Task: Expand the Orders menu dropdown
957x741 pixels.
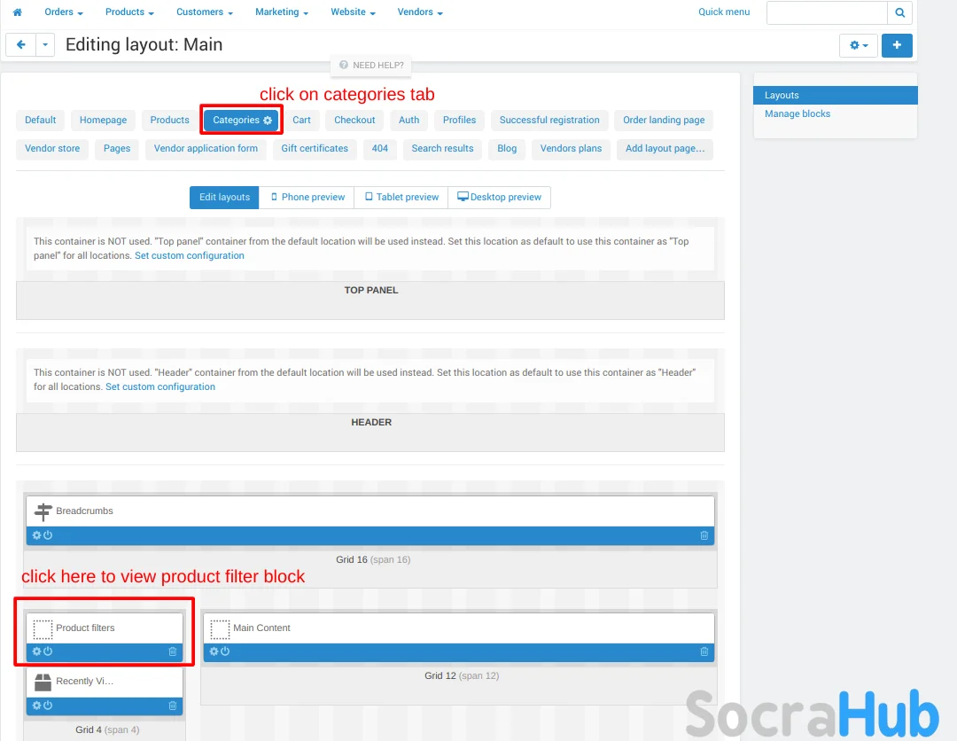Action: (x=64, y=12)
